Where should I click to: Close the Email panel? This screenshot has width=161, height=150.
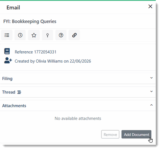[150, 7]
